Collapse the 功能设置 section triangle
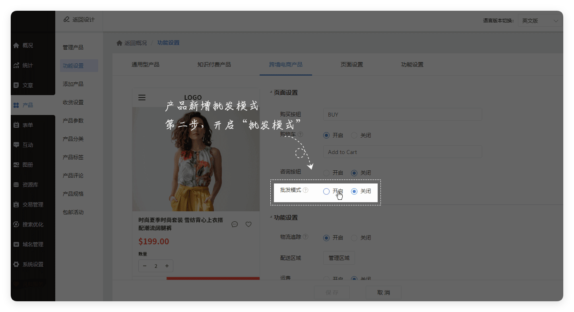The image size is (574, 312). 271,218
